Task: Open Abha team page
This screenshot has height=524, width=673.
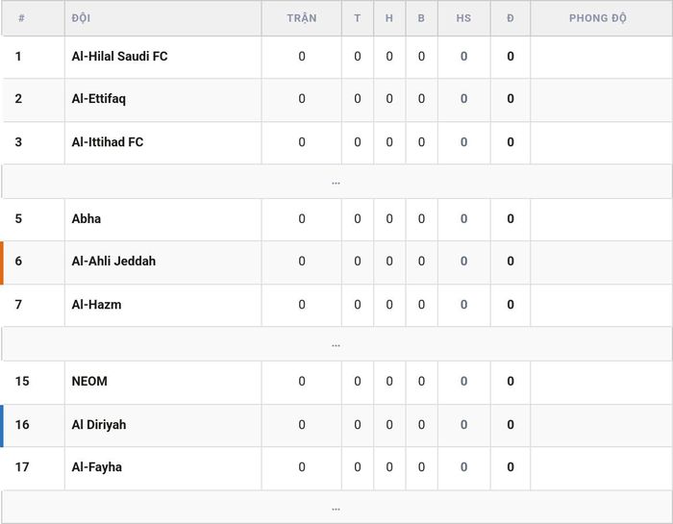Action: [87, 218]
